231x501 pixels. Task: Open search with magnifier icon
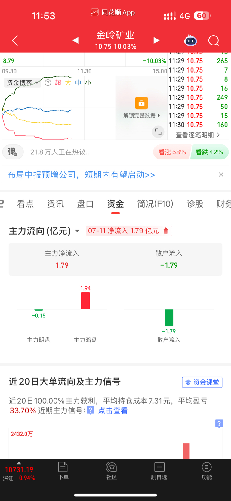pyautogui.click(x=214, y=40)
